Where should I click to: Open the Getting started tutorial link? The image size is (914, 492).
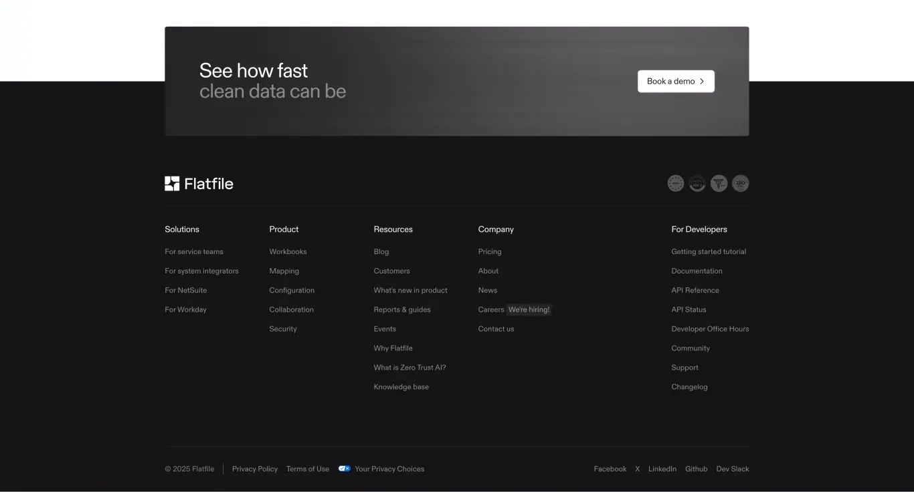[x=709, y=252]
